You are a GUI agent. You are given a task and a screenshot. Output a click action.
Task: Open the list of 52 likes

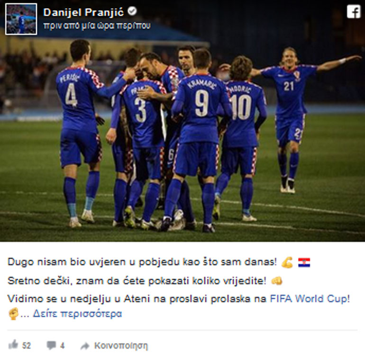pos(26,346)
